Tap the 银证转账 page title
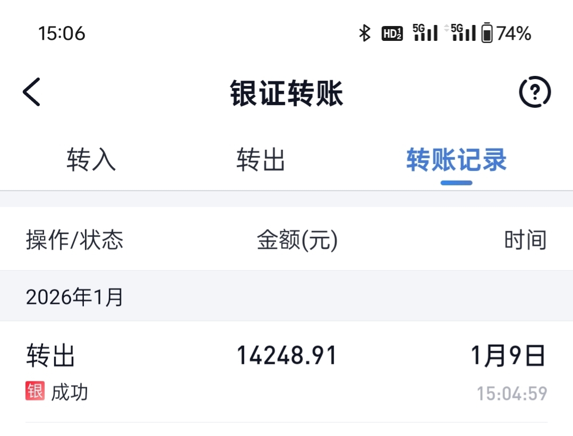 pos(287,93)
